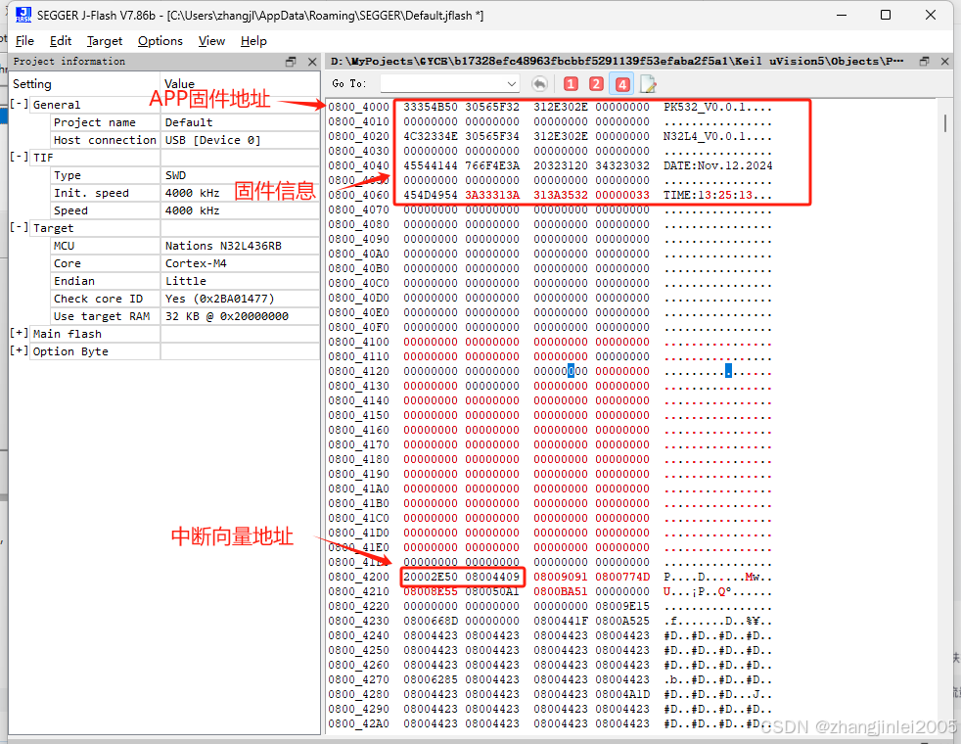Click hex value 4C32334E

point(431,136)
